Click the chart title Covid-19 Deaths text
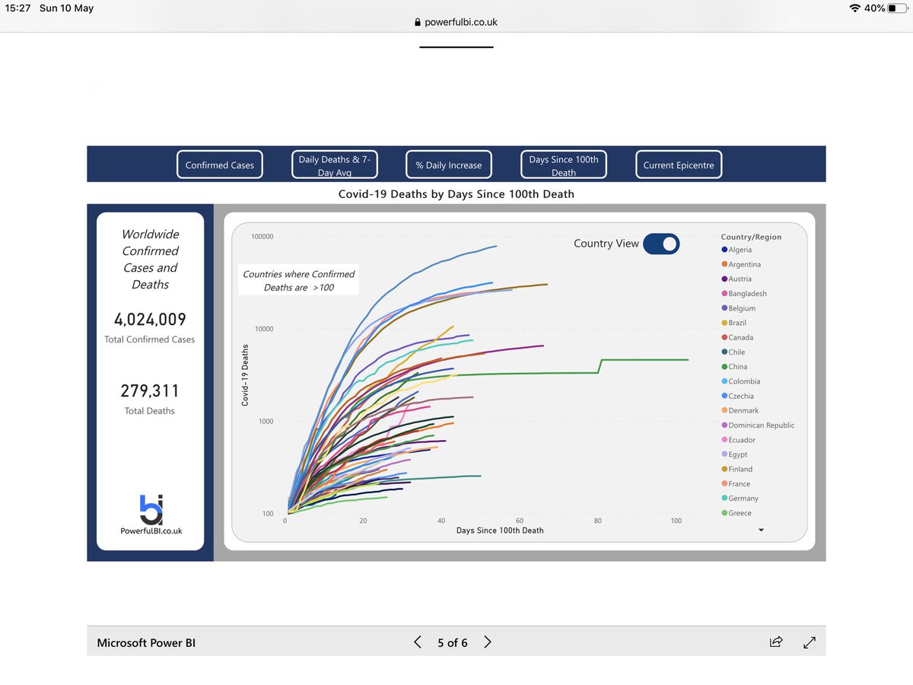The height and width of the screenshot is (685, 913). pos(456,194)
